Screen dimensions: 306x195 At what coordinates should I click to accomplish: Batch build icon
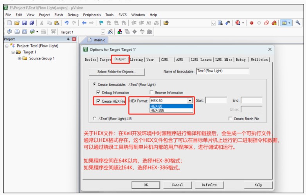(x=32, y=32)
